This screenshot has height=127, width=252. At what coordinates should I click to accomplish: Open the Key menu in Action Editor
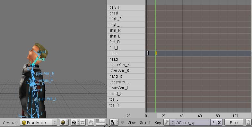[158, 123]
